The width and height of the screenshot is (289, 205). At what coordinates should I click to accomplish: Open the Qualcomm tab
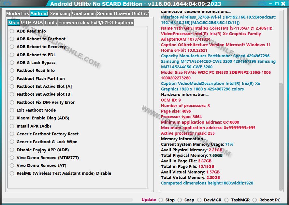84,13
